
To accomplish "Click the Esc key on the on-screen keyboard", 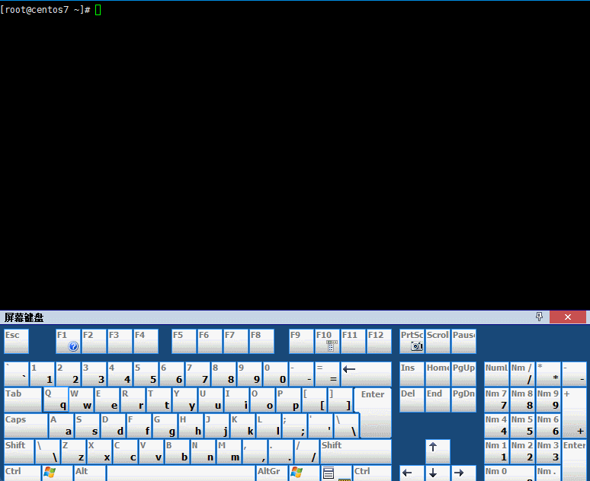I will [x=16, y=341].
